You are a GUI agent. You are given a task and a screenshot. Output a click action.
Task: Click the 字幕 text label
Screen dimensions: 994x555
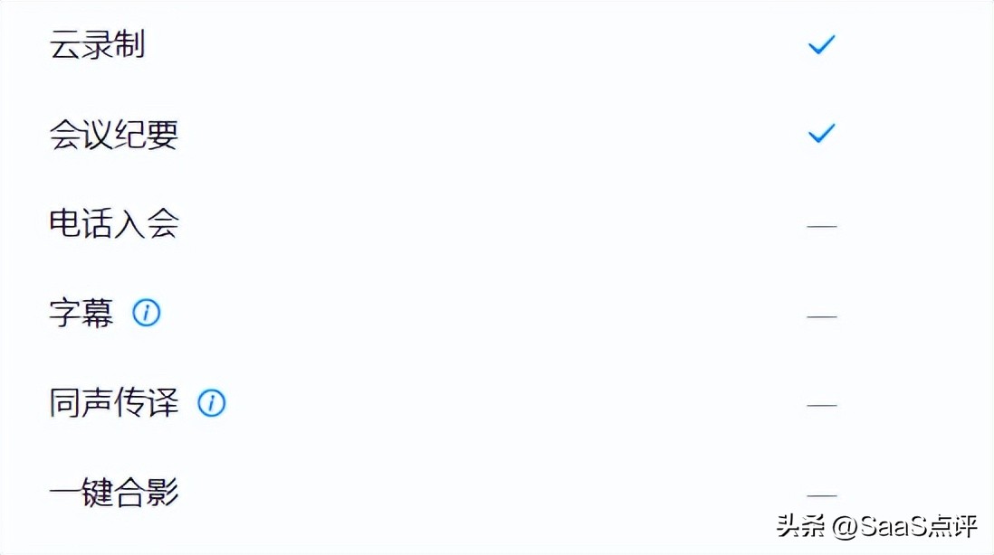point(81,314)
